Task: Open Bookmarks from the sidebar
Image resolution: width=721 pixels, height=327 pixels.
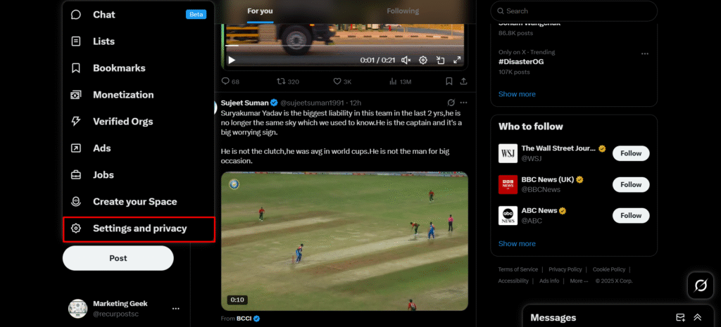Action: click(139, 68)
